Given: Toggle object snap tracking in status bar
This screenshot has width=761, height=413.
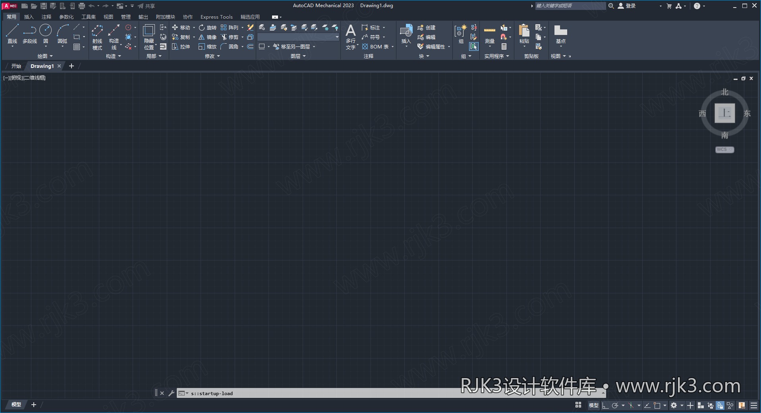Looking at the screenshot, I should click(x=647, y=405).
